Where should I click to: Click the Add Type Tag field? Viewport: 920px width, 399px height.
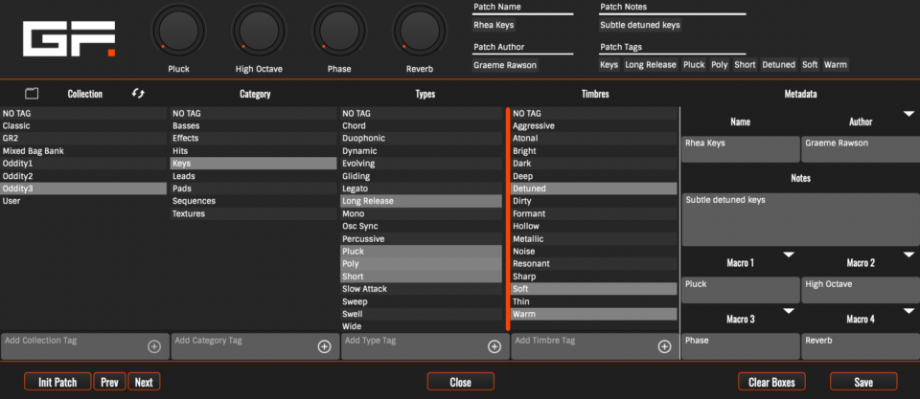click(x=425, y=346)
